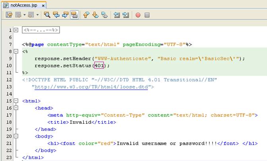This screenshot has height=161, width=267.
Task: Start macro recording with the red circle
Action: [138, 15]
